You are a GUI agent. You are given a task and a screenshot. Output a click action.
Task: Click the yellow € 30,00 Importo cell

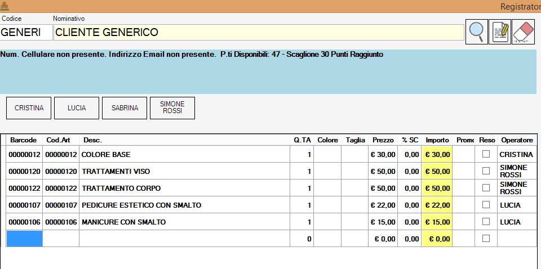click(437, 154)
